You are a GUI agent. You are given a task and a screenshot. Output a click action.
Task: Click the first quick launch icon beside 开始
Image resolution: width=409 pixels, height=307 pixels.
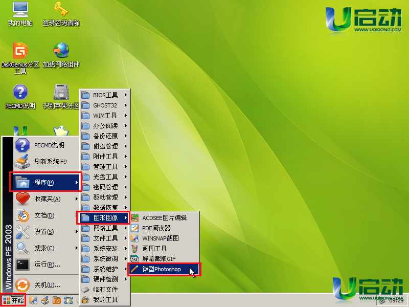(x=33, y=300)
